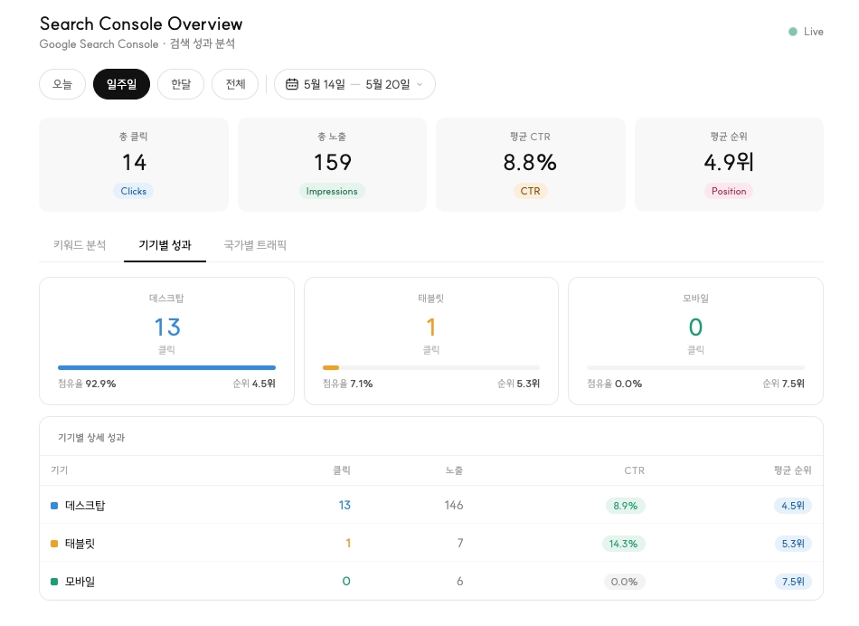Click the 점유율 0.0% text
The height and width of the screenshot is (626, 859).
click(615, 384)
